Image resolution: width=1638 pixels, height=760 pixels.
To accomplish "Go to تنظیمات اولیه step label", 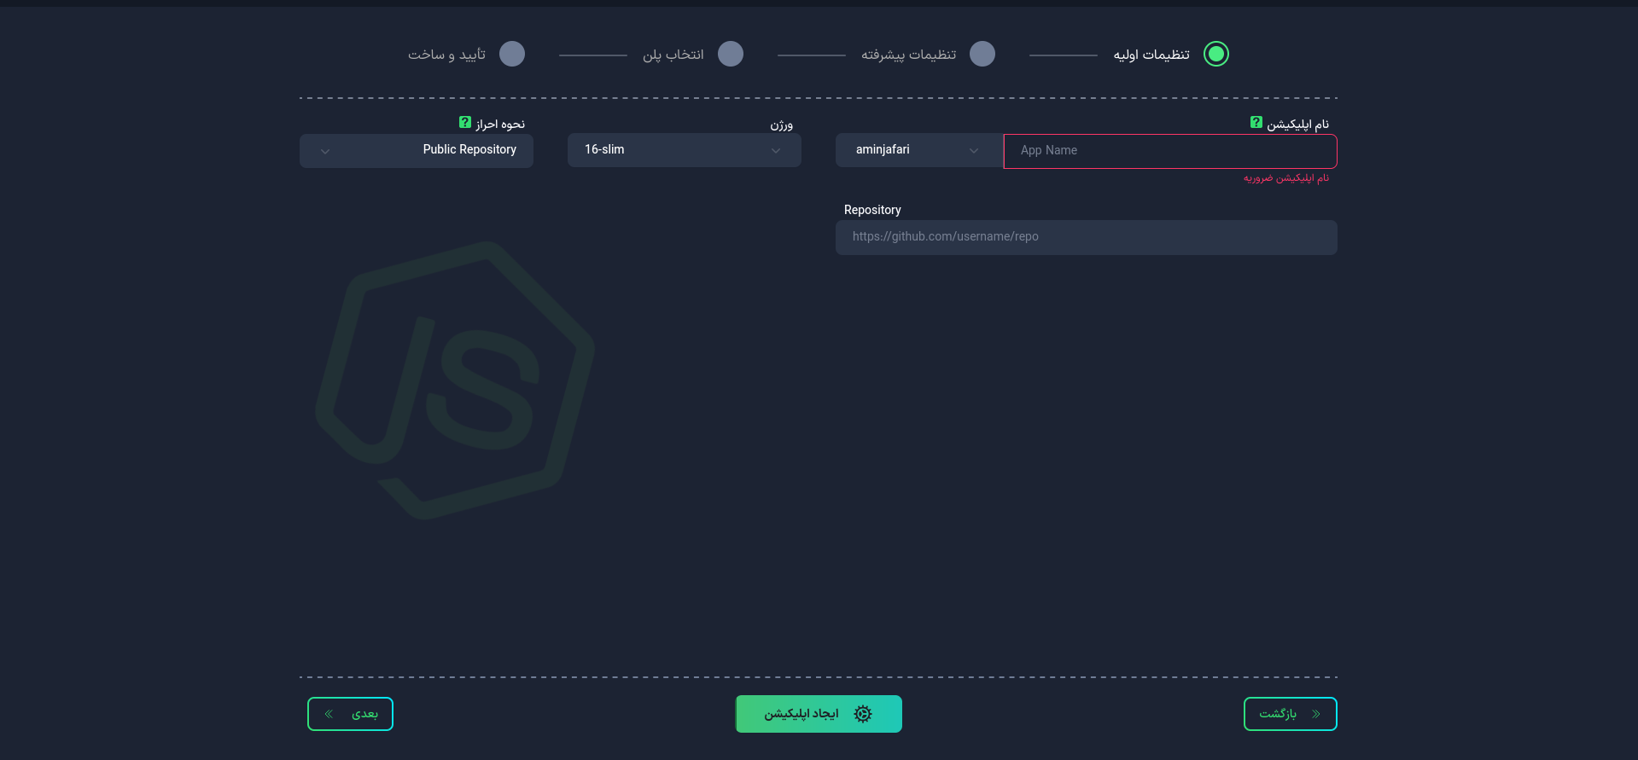I will (1151, 55).
